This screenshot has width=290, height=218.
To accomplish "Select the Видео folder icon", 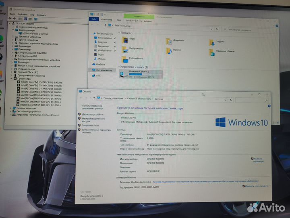I will click(x=125, y=40).
